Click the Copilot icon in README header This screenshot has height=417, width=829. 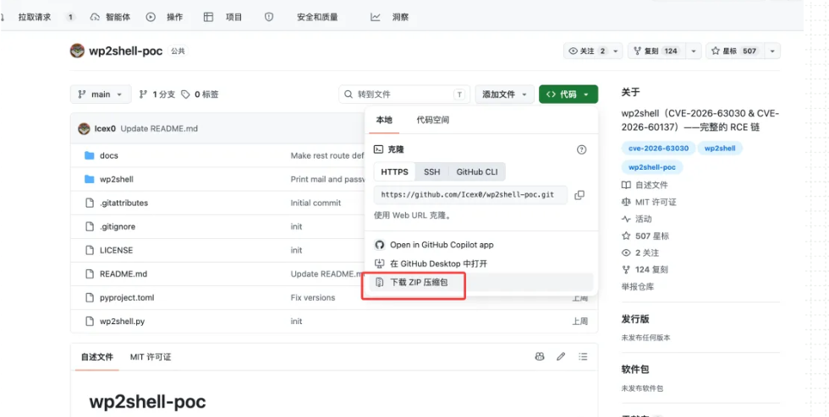click(540, 357)
